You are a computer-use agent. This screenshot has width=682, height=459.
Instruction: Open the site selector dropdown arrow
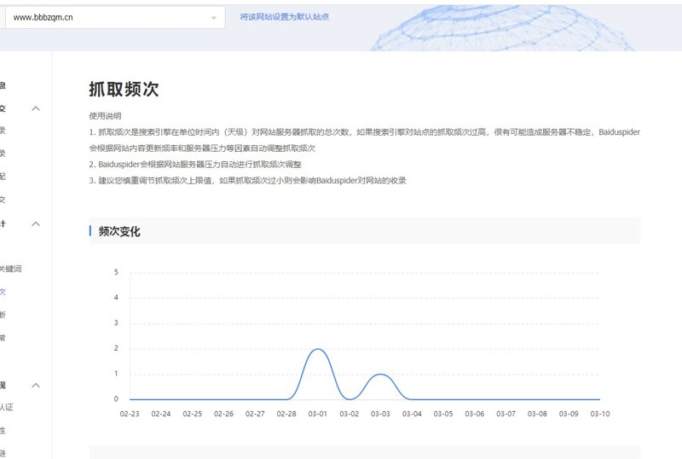213,17
